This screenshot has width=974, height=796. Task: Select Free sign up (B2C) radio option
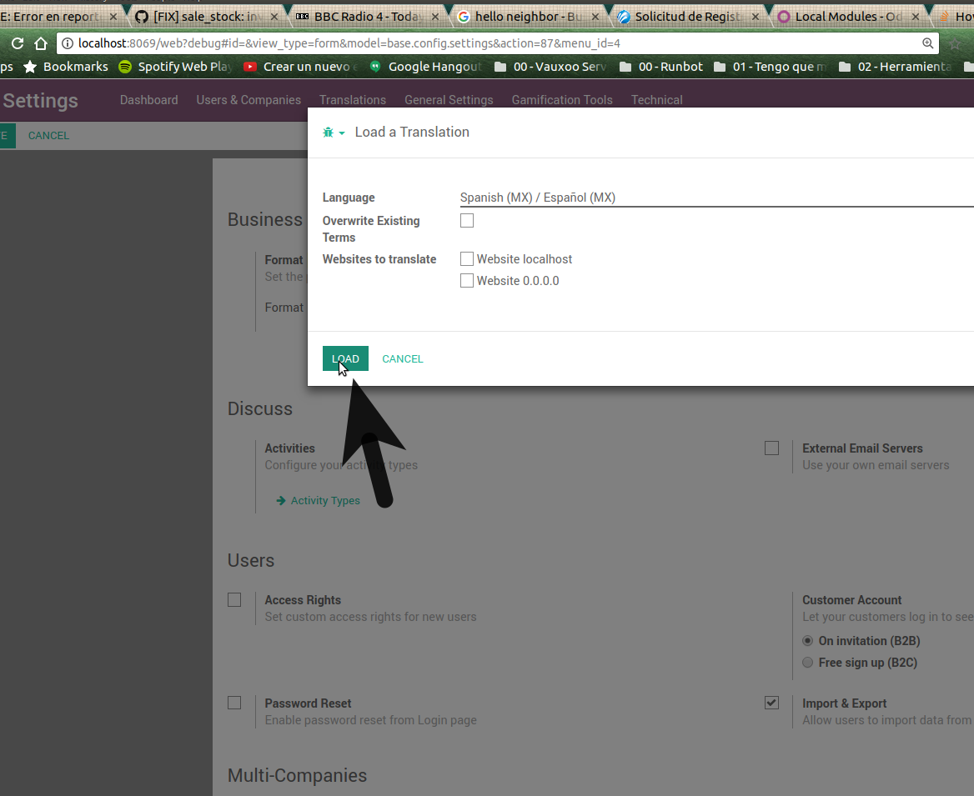(807, 663)
